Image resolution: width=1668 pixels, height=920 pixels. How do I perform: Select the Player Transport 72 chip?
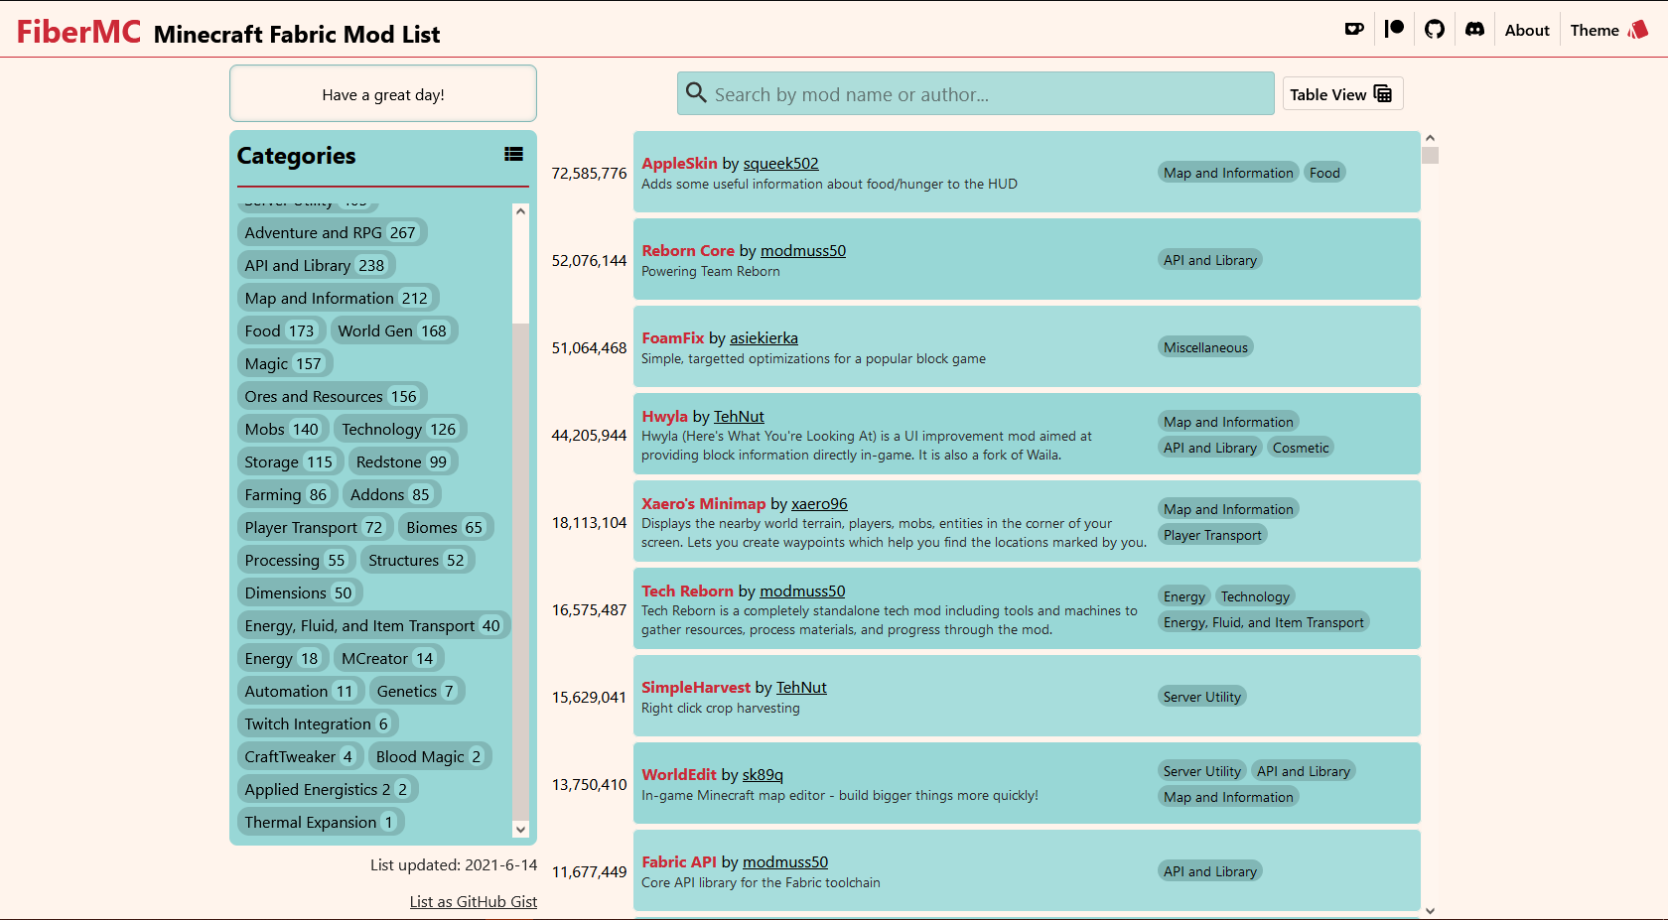click(x=314, y=527)
